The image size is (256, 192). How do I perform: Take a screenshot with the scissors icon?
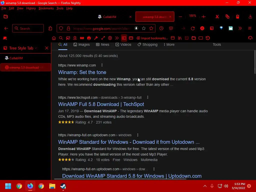[68, 38]
